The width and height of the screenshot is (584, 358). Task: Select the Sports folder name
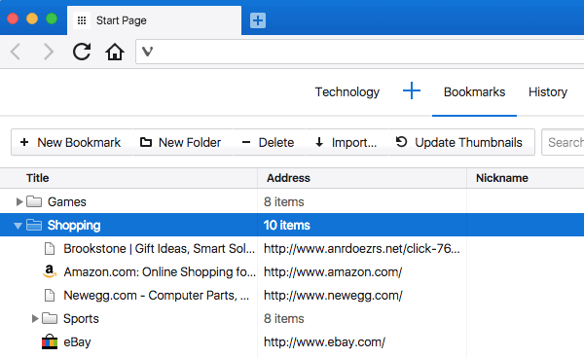[x=81, y=319]
